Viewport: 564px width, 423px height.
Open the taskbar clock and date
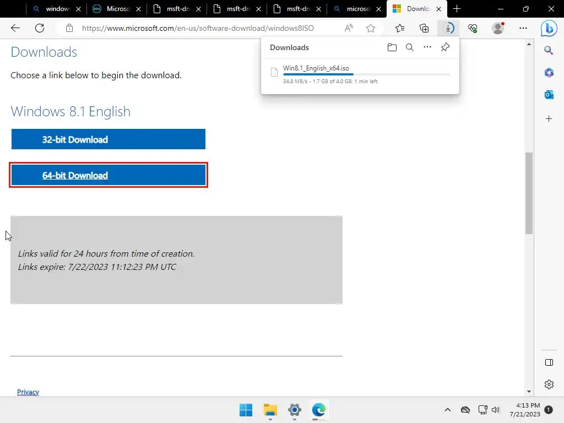525,410
